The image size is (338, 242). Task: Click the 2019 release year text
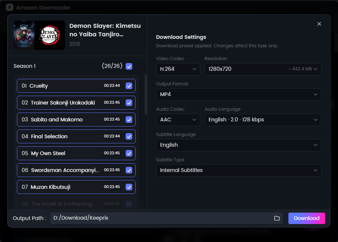[75, 44]
